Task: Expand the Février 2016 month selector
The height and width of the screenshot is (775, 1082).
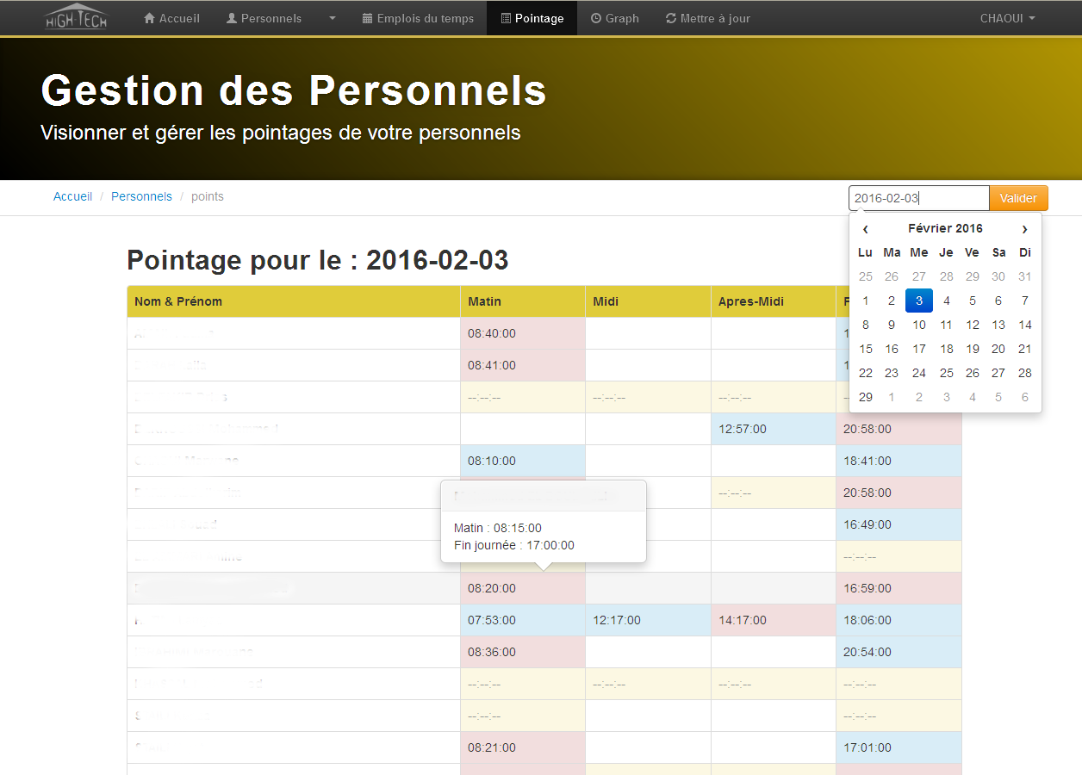Action: (x=945, y=228)
